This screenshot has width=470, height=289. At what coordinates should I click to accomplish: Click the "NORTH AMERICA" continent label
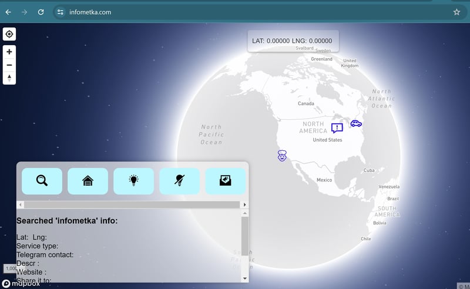click(x=313, y=127)
